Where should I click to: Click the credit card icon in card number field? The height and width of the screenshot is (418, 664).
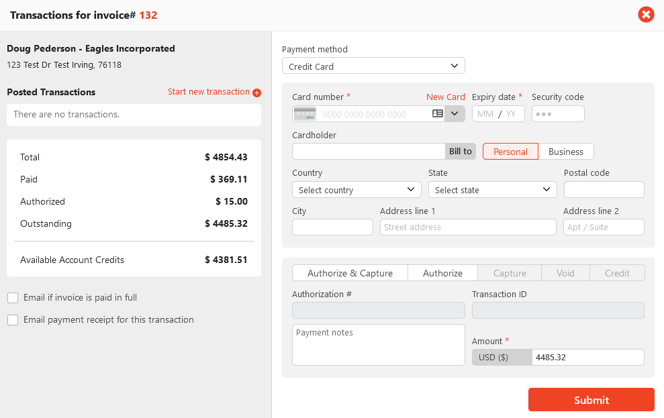pyautogui.click(x=305, y=114)
